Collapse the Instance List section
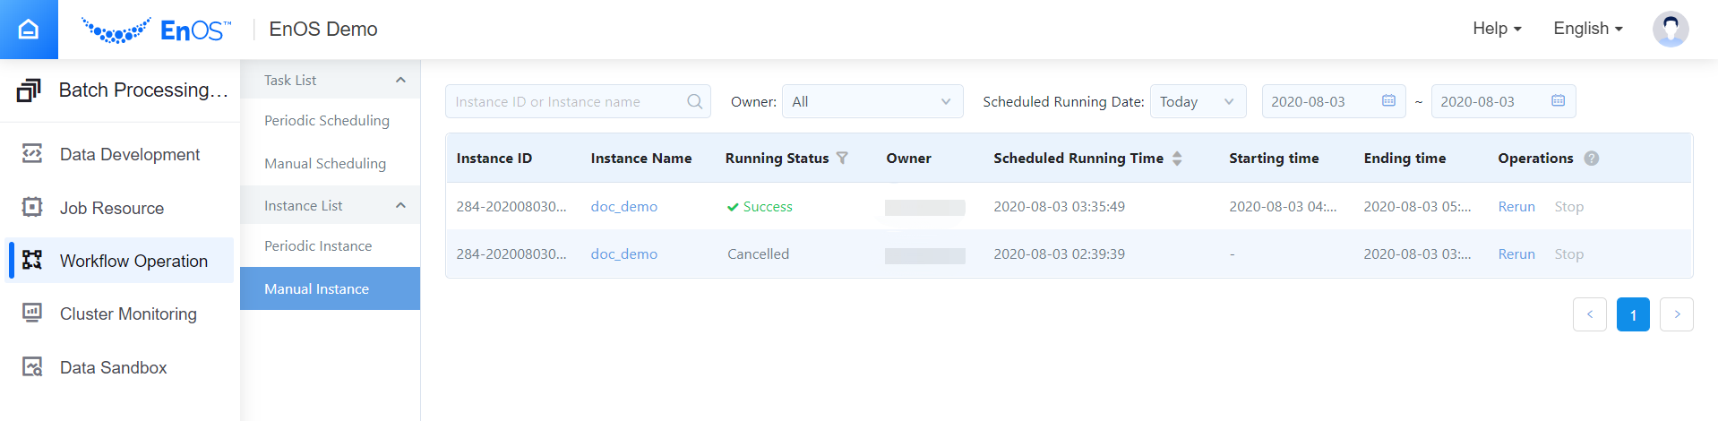 click(x=400, y=205)
